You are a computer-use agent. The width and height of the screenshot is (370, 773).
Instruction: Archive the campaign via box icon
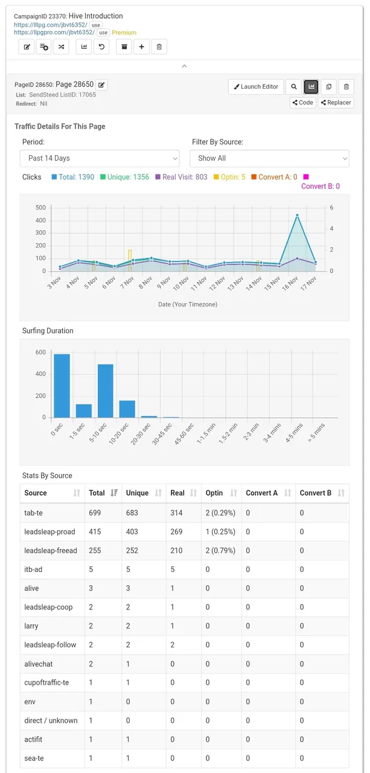124,47
